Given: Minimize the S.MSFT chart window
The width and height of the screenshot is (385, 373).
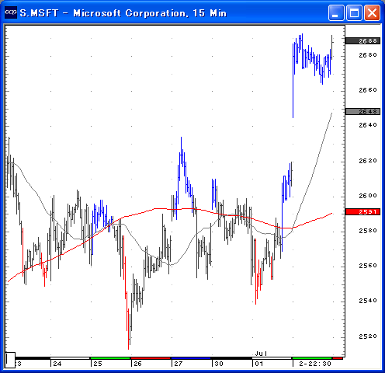Looking at the screenshot, I should tap(336, 12).
